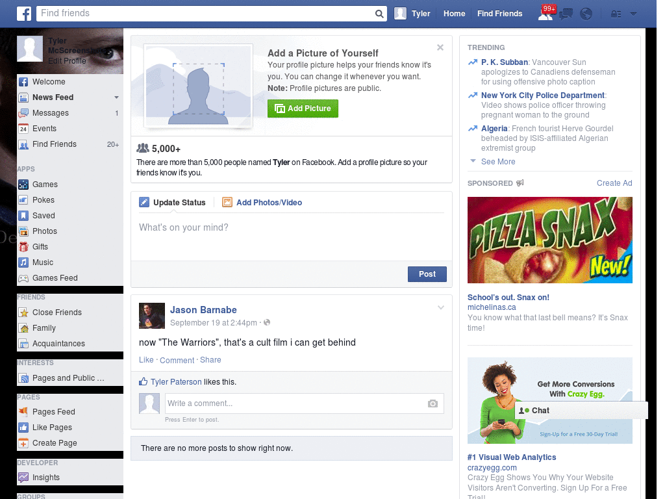Open Tyler Paterson's profile link

point(176,382)
